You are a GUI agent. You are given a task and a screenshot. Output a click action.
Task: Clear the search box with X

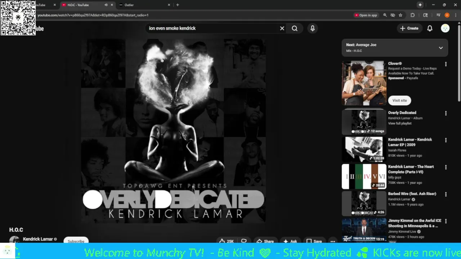(x=282, y=28)
